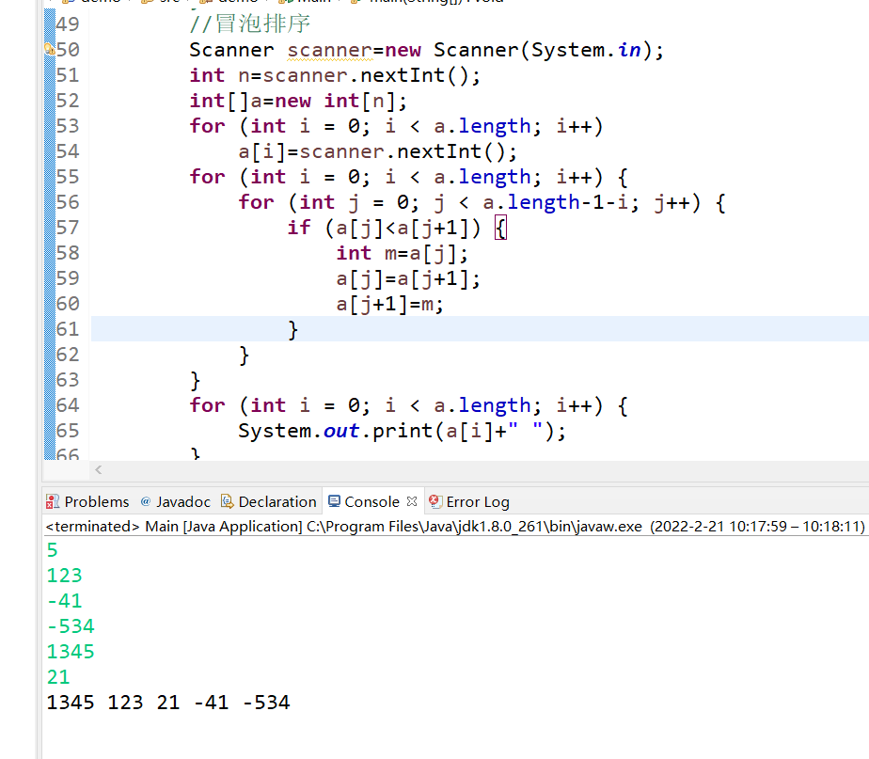869x759 pixels.
Task: Click console input value -534
Action: (71, 626)
